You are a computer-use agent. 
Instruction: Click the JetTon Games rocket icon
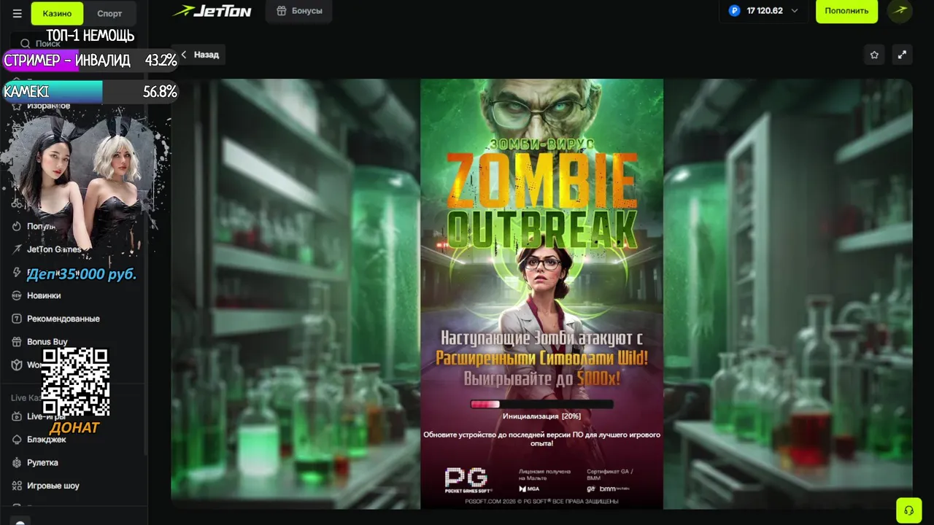pyautogui.click(x=17, y=249)
